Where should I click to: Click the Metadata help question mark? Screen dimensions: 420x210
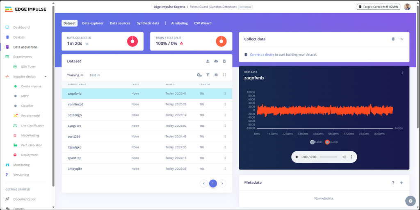click(x=393, y=183)
